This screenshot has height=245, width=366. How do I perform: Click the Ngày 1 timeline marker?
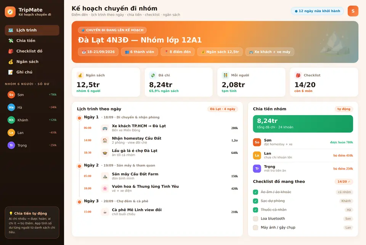tap(79, 118)
